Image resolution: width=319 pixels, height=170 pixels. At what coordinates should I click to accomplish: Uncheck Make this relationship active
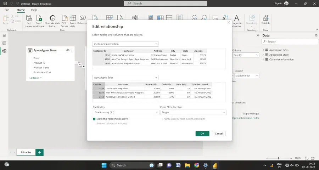point(94,119)
